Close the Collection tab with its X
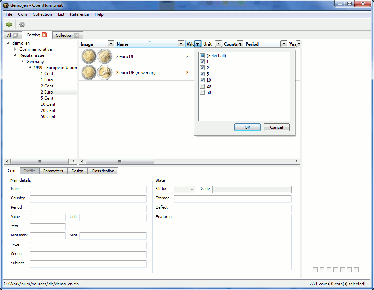The width and height of the screenshot is (374, 290). pyautogui.click(x=77, y=35)
